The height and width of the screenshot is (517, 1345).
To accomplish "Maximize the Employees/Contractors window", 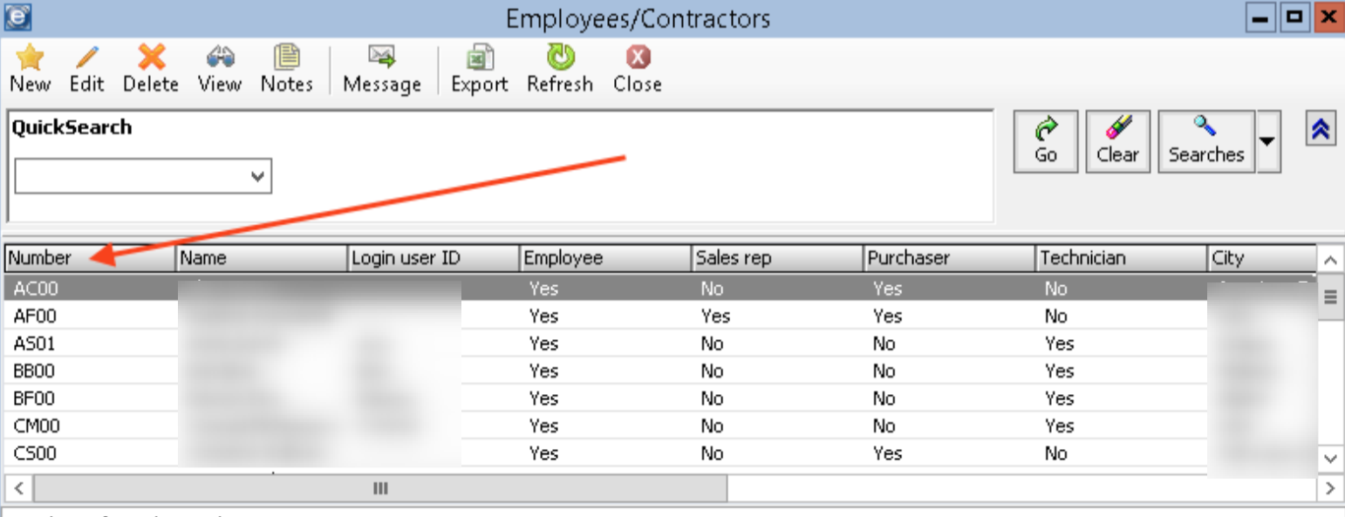I will [x=1295, y=17].
